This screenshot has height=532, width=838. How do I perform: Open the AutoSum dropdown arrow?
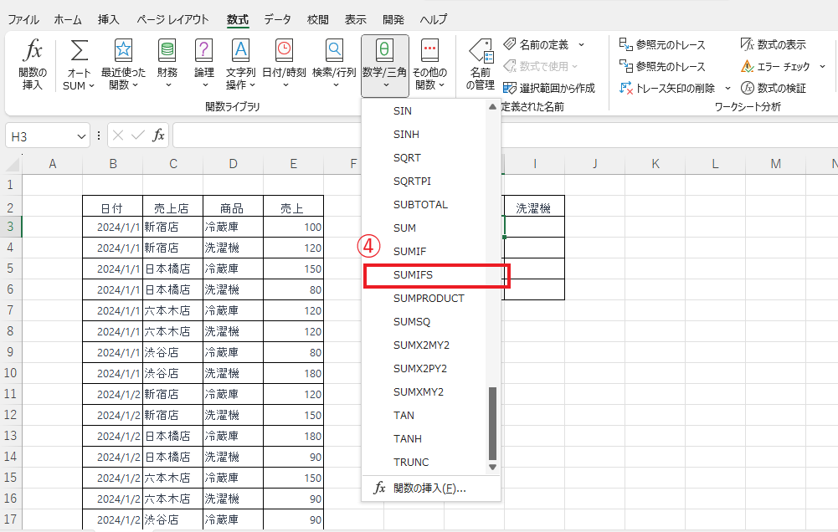tap(91, 85)
